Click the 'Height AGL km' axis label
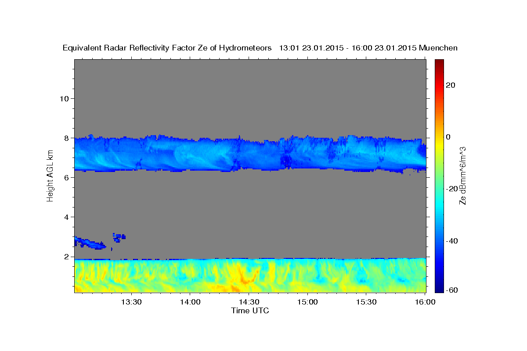Screen dimensions: 527x351 [50, 175]
